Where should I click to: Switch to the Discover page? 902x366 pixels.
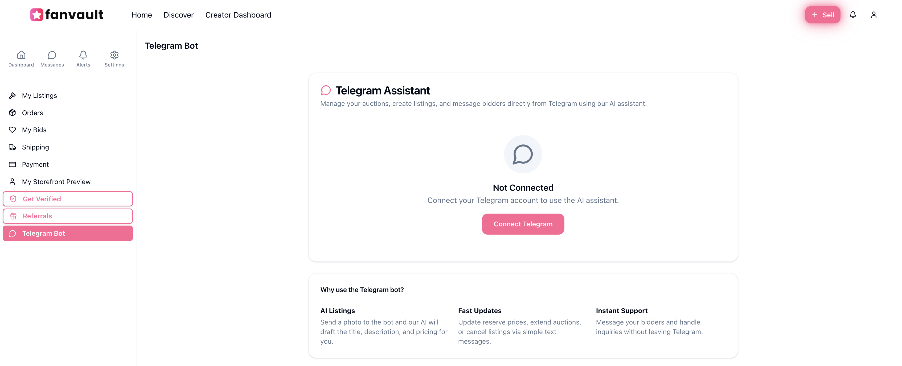pos(179,15)
